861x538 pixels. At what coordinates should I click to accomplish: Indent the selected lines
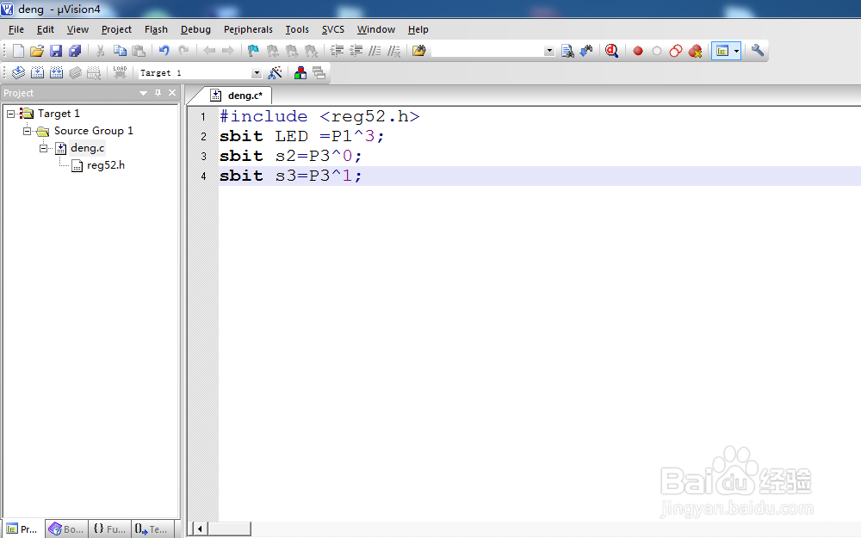tap(337, 51)
